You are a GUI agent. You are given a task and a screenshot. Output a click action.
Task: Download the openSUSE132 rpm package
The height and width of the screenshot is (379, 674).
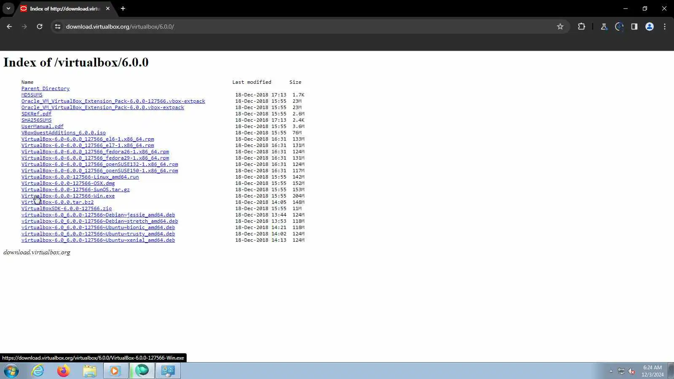(x=100, y=164)
